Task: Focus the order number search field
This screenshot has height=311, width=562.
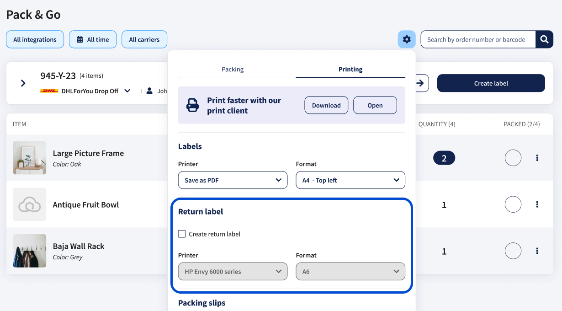Action: point(478,39)
